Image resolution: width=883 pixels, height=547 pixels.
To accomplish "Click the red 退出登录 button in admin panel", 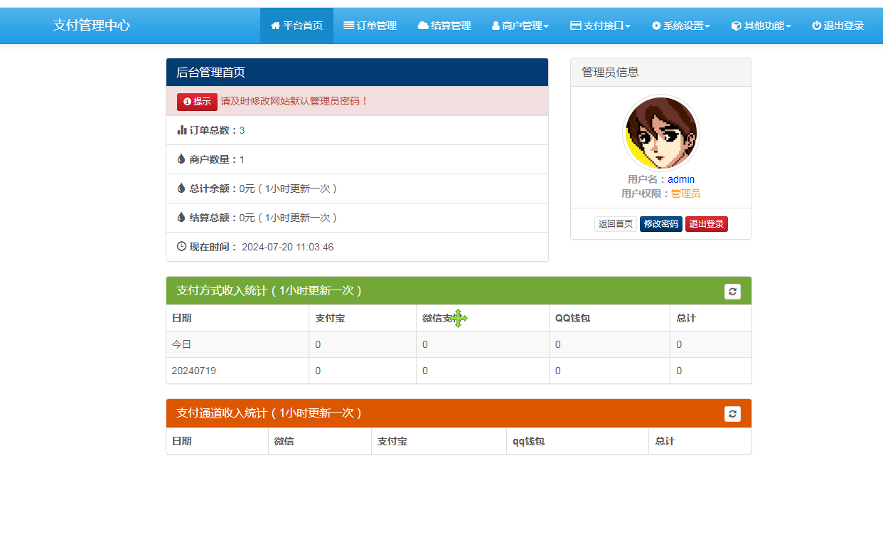I will (x=706, y=224).
